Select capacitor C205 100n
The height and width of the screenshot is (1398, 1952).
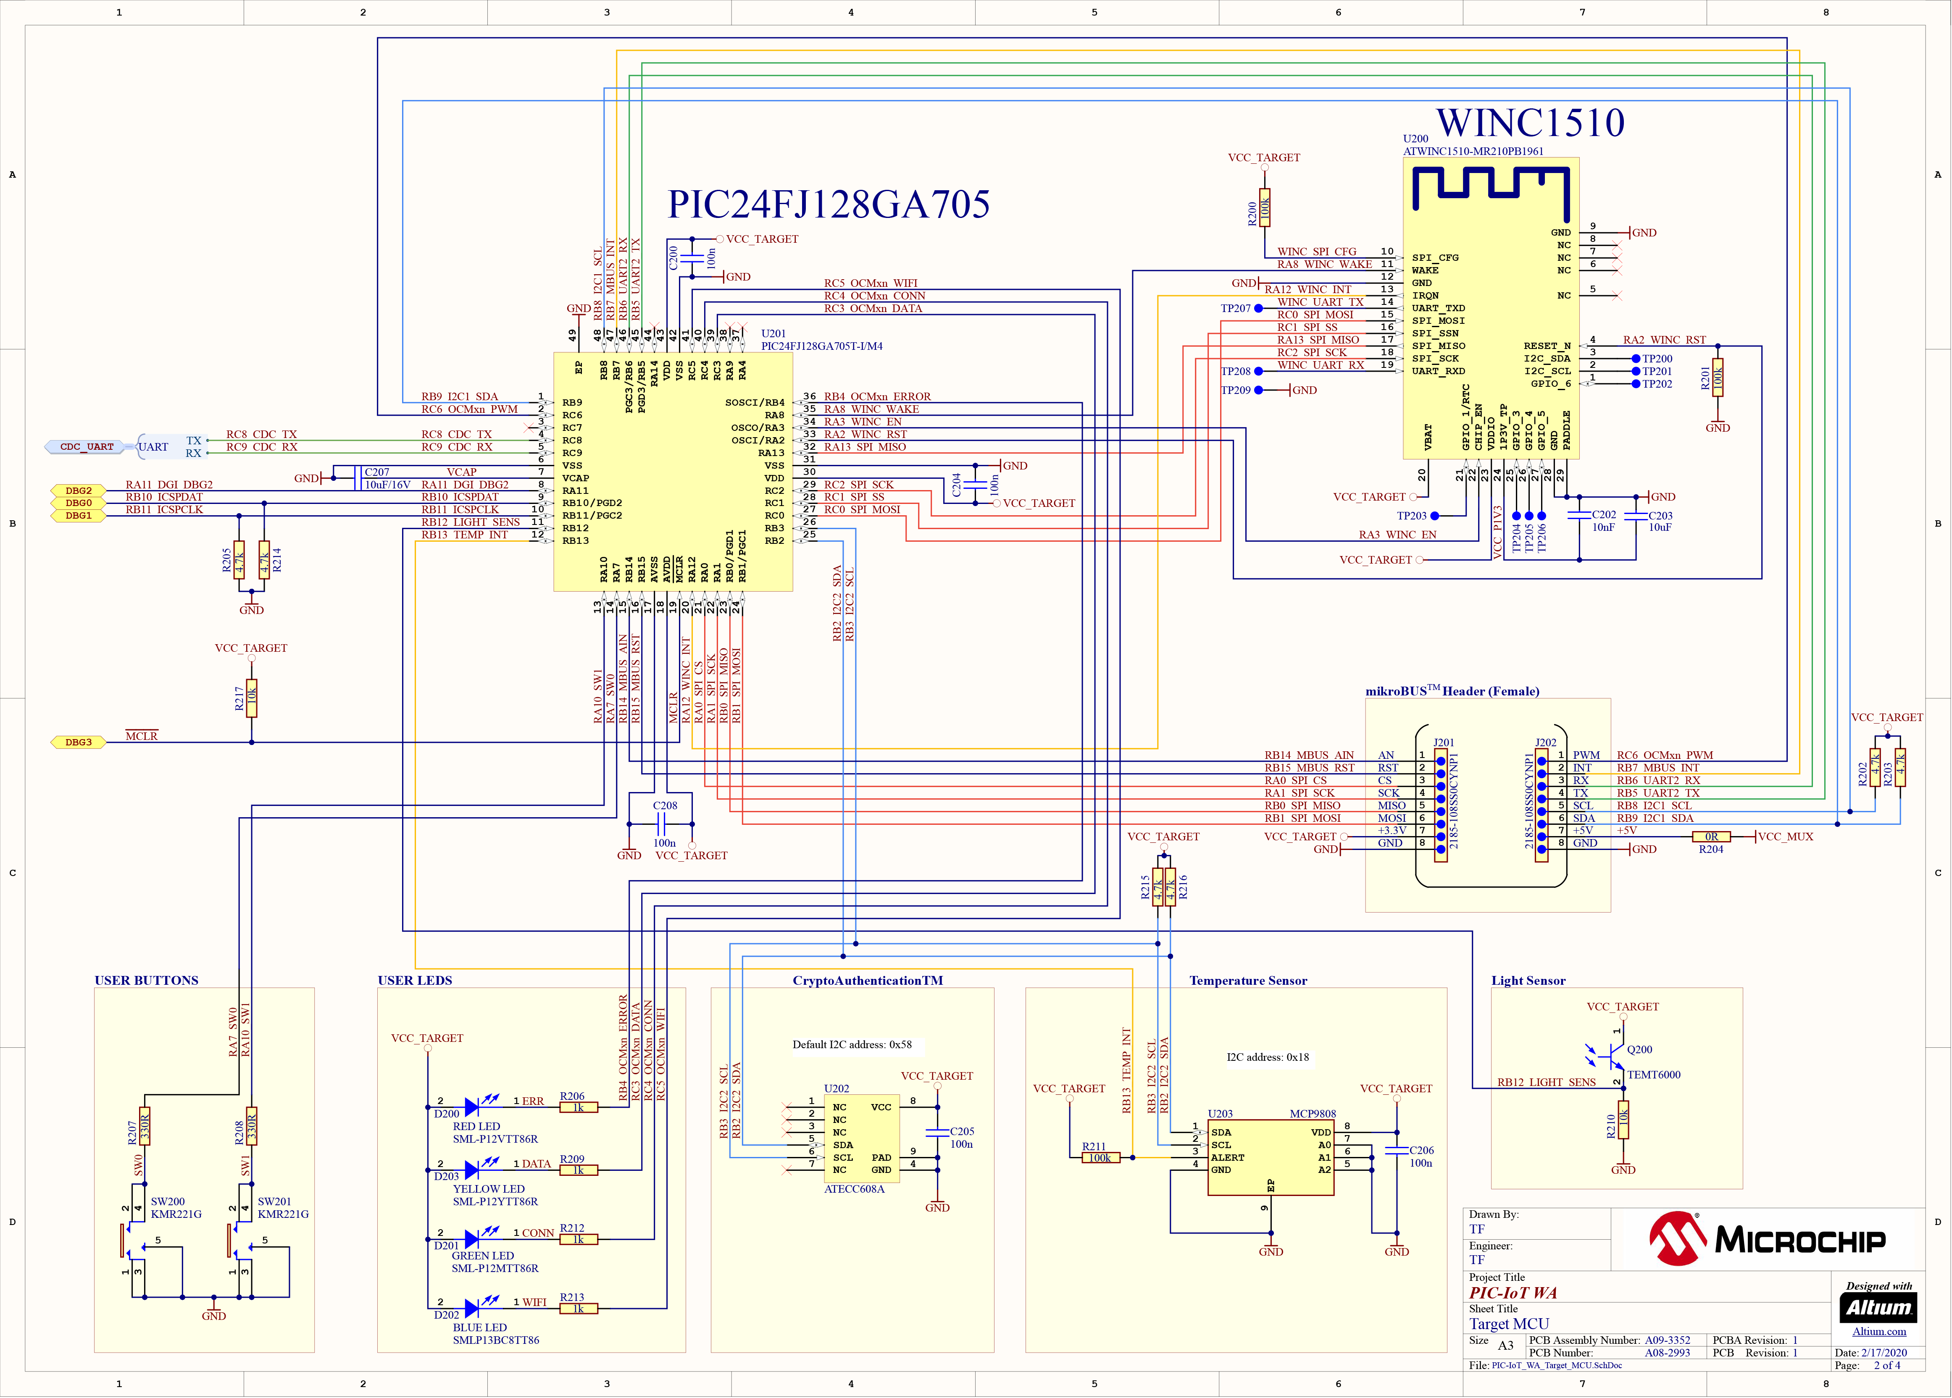click(x=937, y=1132)
